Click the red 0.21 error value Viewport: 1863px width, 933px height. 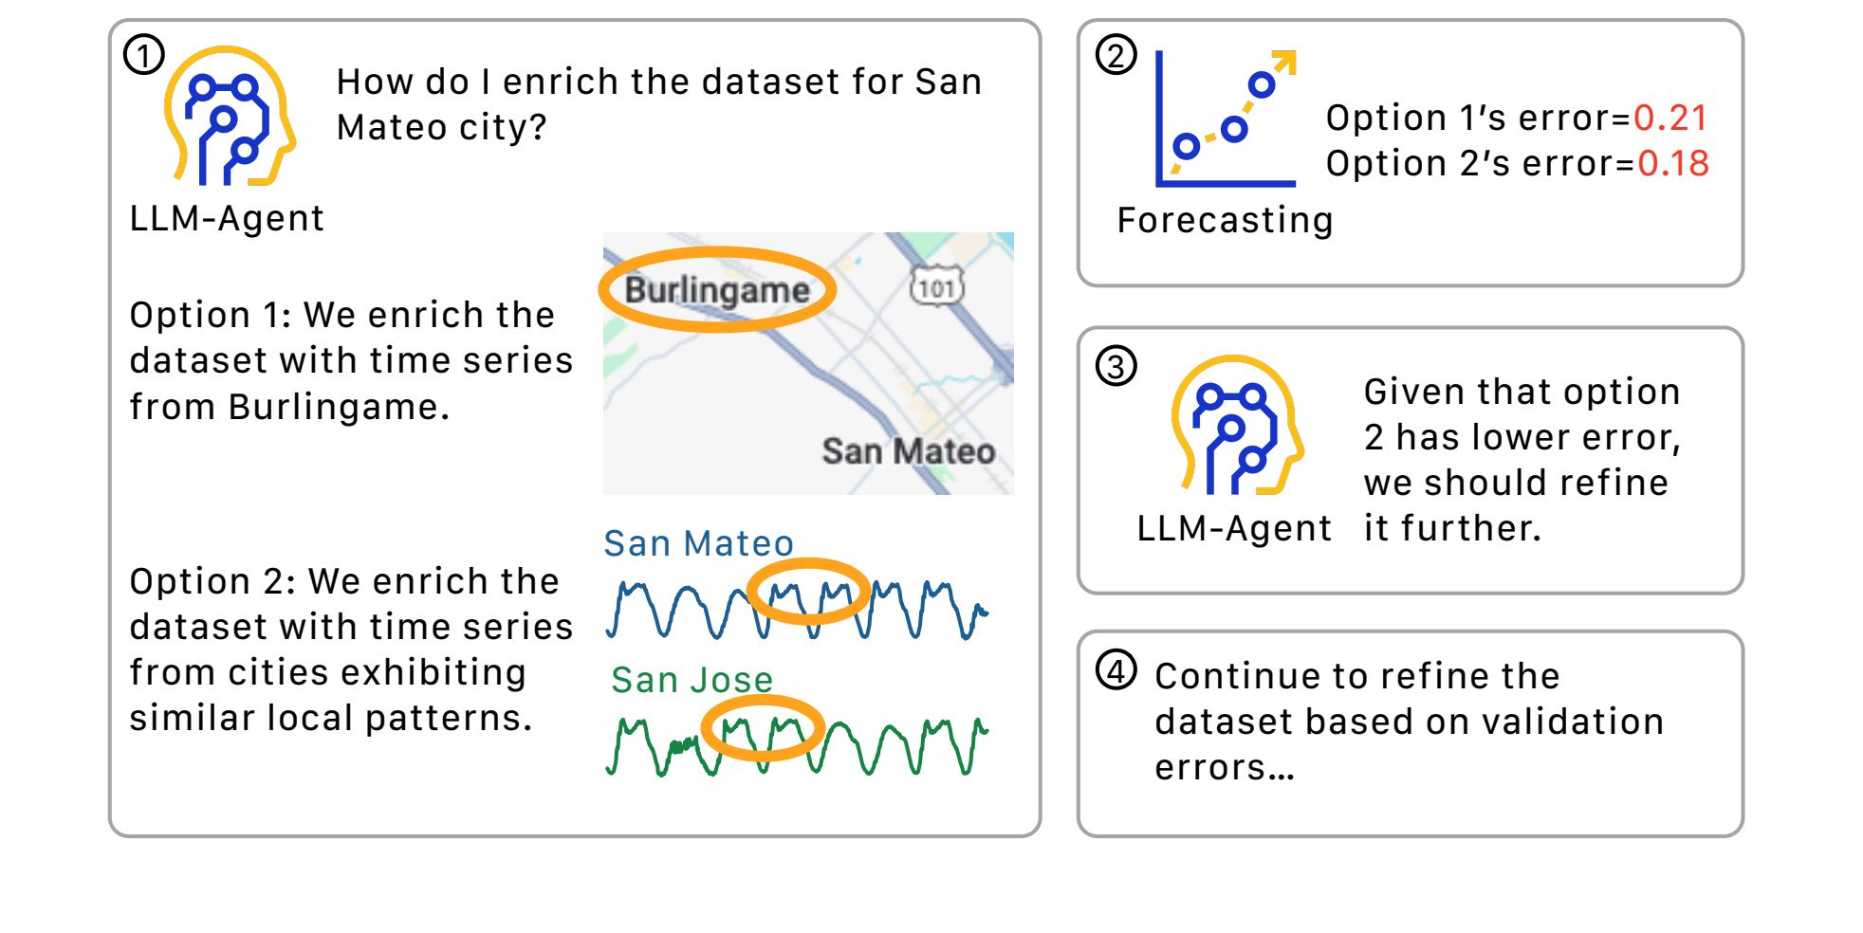tap(1670, 118)
